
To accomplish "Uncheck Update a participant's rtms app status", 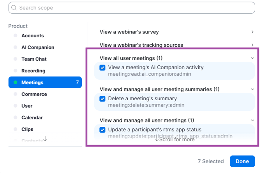I will point(102,130).
